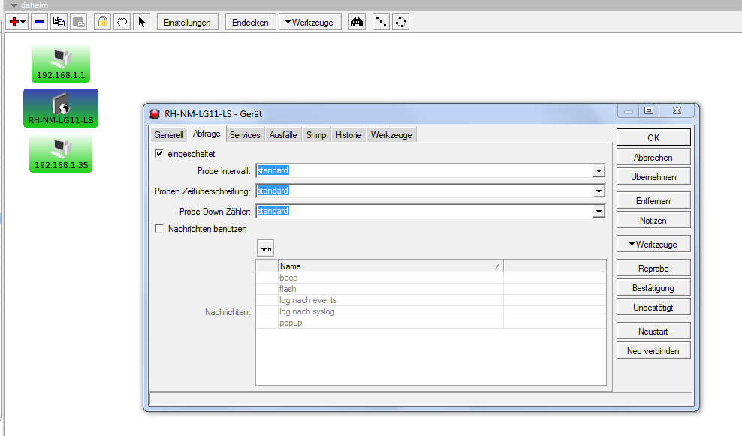Switch to the Services tab
Screen dimensions: 742x436
pos(245,135)
